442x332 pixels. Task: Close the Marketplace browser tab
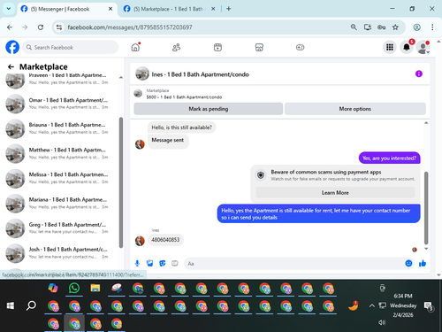[x=213, y=9]
